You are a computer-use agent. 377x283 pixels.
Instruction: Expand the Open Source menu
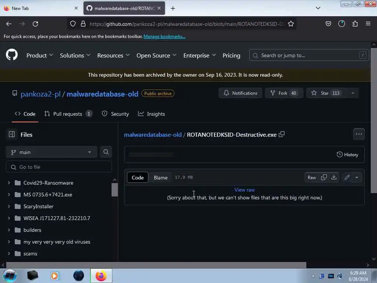pos(156,55)
